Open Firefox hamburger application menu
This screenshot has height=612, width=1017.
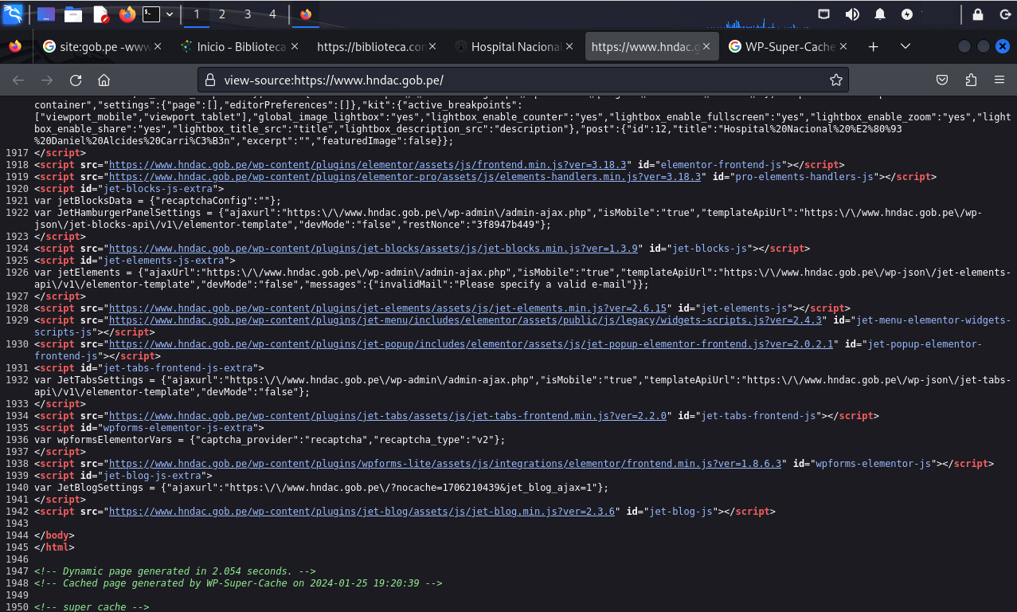coord(999,80)
